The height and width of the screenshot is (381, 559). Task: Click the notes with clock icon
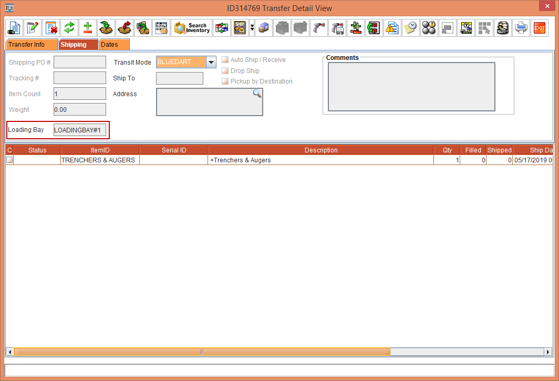click(x=410, y=28)
